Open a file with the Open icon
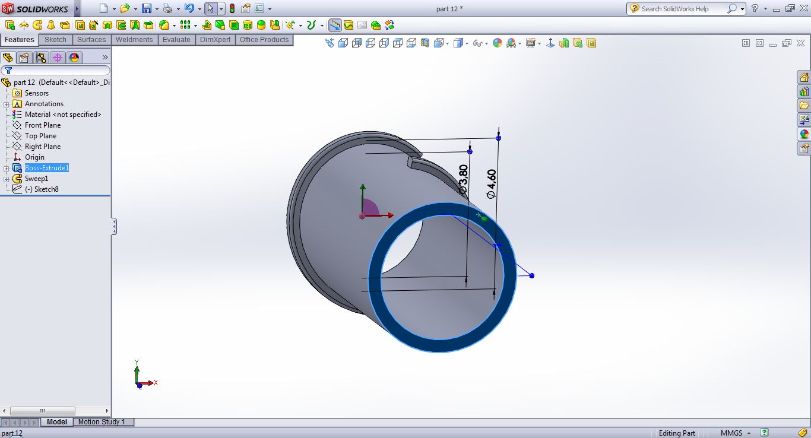The width and height of the screenshot is (811, 438). (125, 8)
